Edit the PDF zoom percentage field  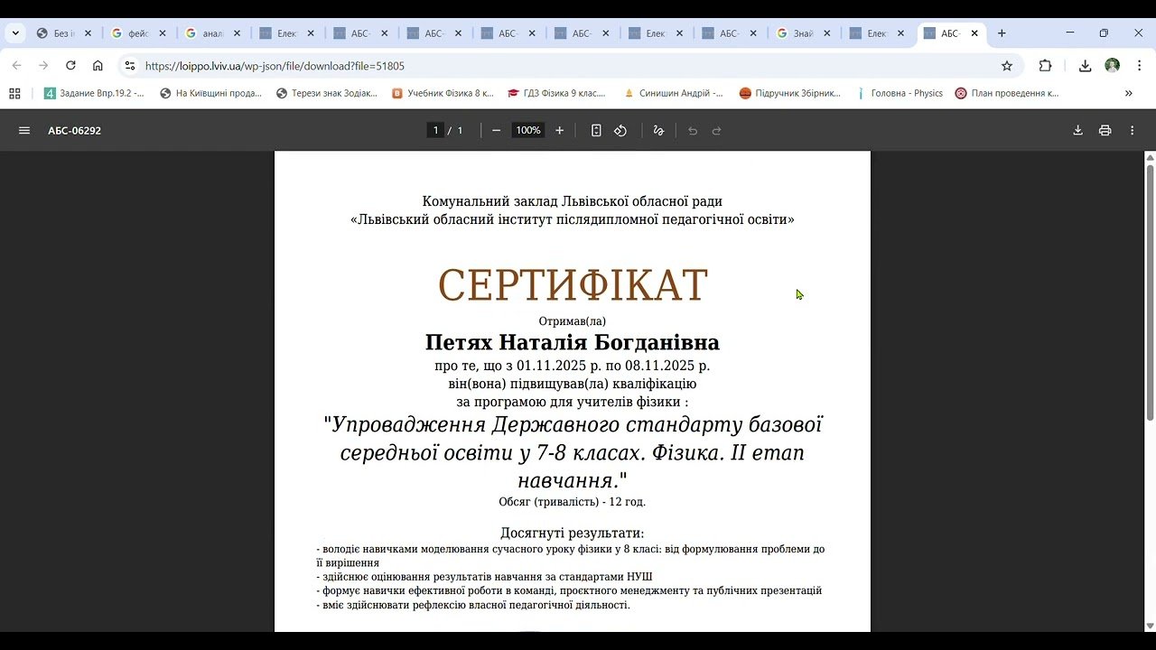527,131
